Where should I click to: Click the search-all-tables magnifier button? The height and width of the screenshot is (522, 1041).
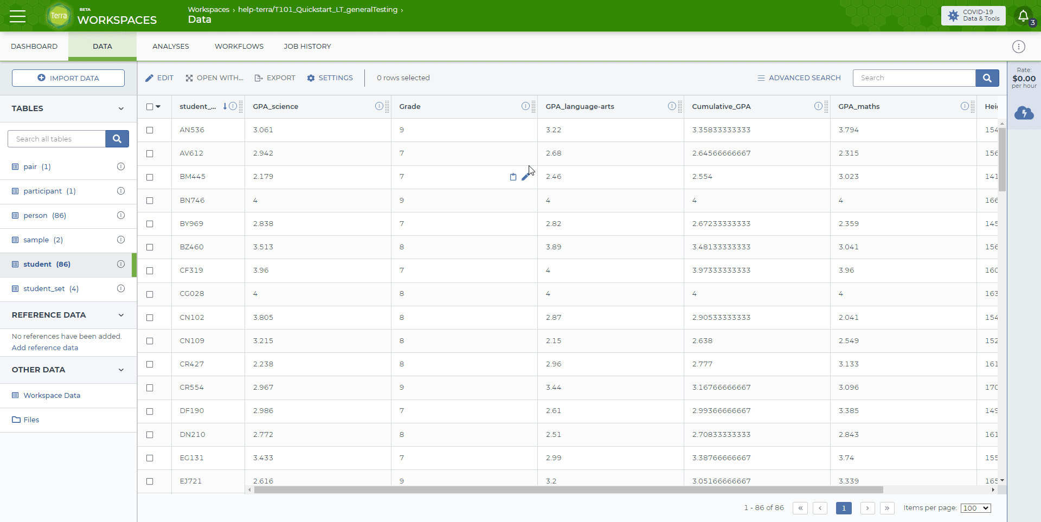(x=117, y=139)
